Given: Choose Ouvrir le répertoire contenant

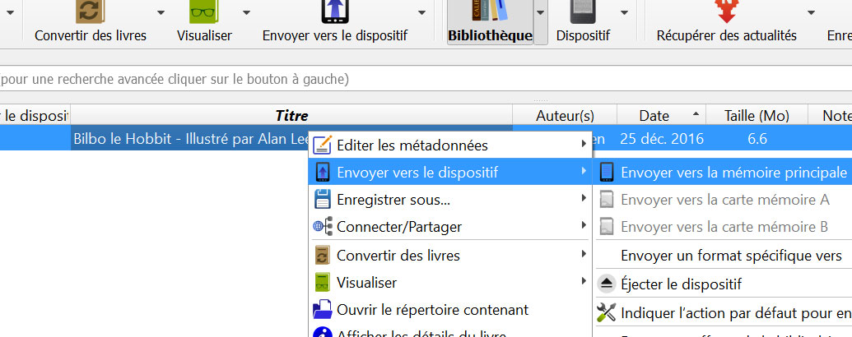Looking at the screenshot, I should point(431,310).
